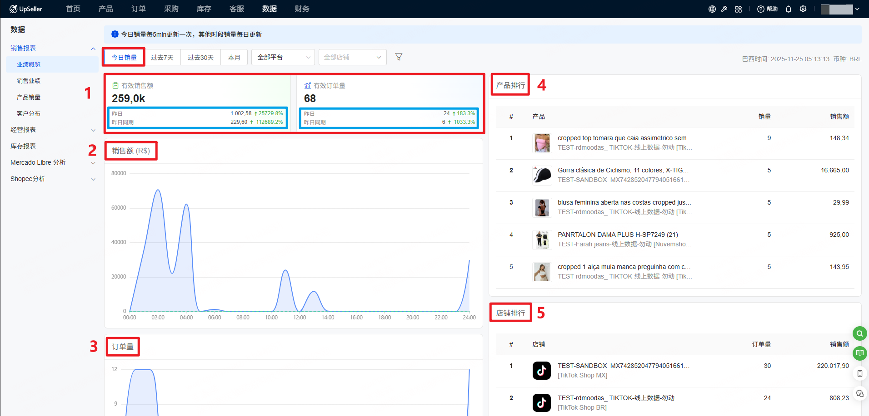Switch to 过去30天 time range
The height and width of the screenshot is (416, 869).
pos(200,58)
